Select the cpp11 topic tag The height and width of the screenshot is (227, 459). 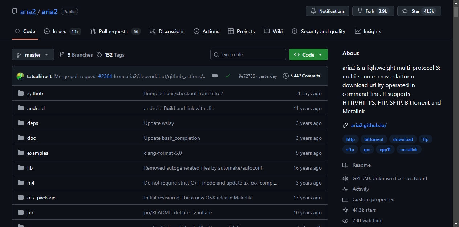[x=385, y=150]
